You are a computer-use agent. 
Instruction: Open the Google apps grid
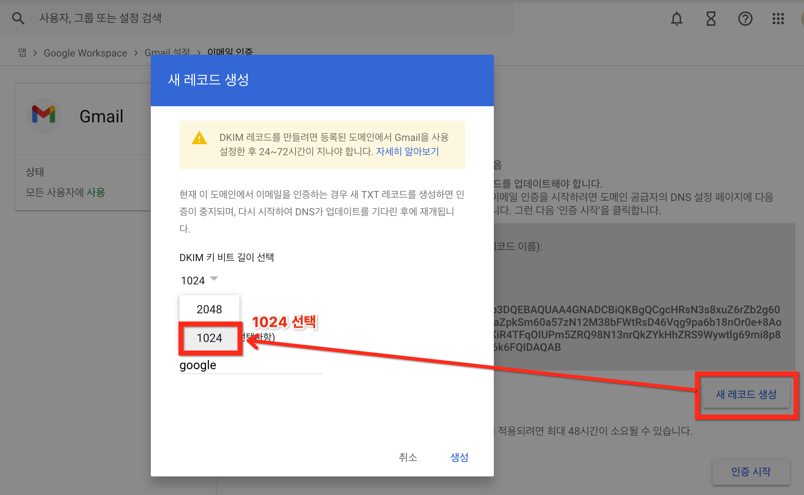click(778, 19)
